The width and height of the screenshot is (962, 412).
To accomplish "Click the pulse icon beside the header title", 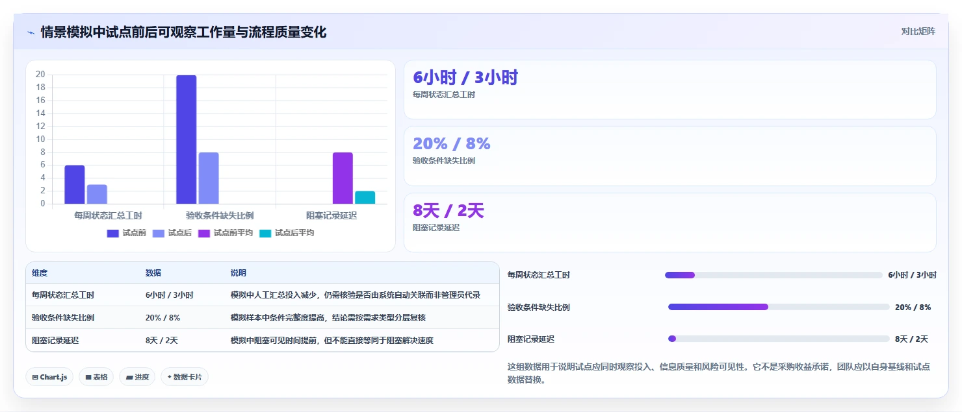I will tap(31, 32).
